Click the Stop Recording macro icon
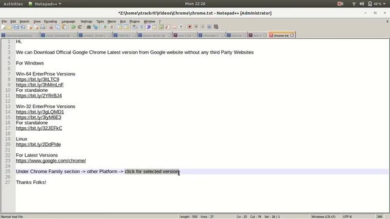The image size is (390, 219). click(x=196, y=27)
